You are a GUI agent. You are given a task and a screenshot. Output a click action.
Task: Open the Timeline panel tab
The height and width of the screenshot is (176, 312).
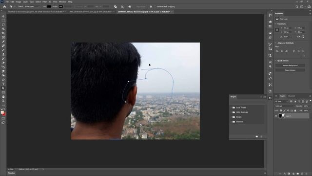[11, 173]
